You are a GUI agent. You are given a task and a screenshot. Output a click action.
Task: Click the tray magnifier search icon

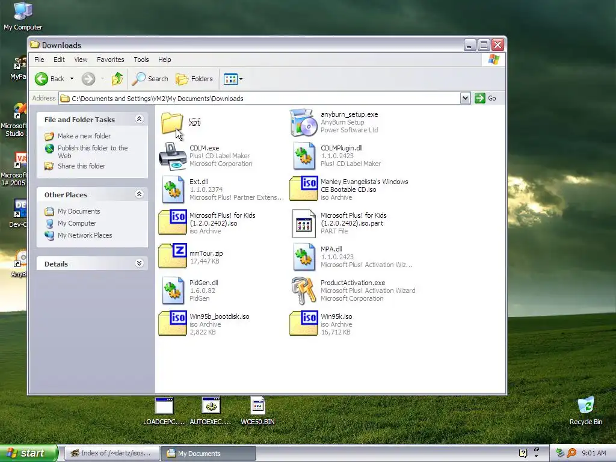(x=571, y=453)
